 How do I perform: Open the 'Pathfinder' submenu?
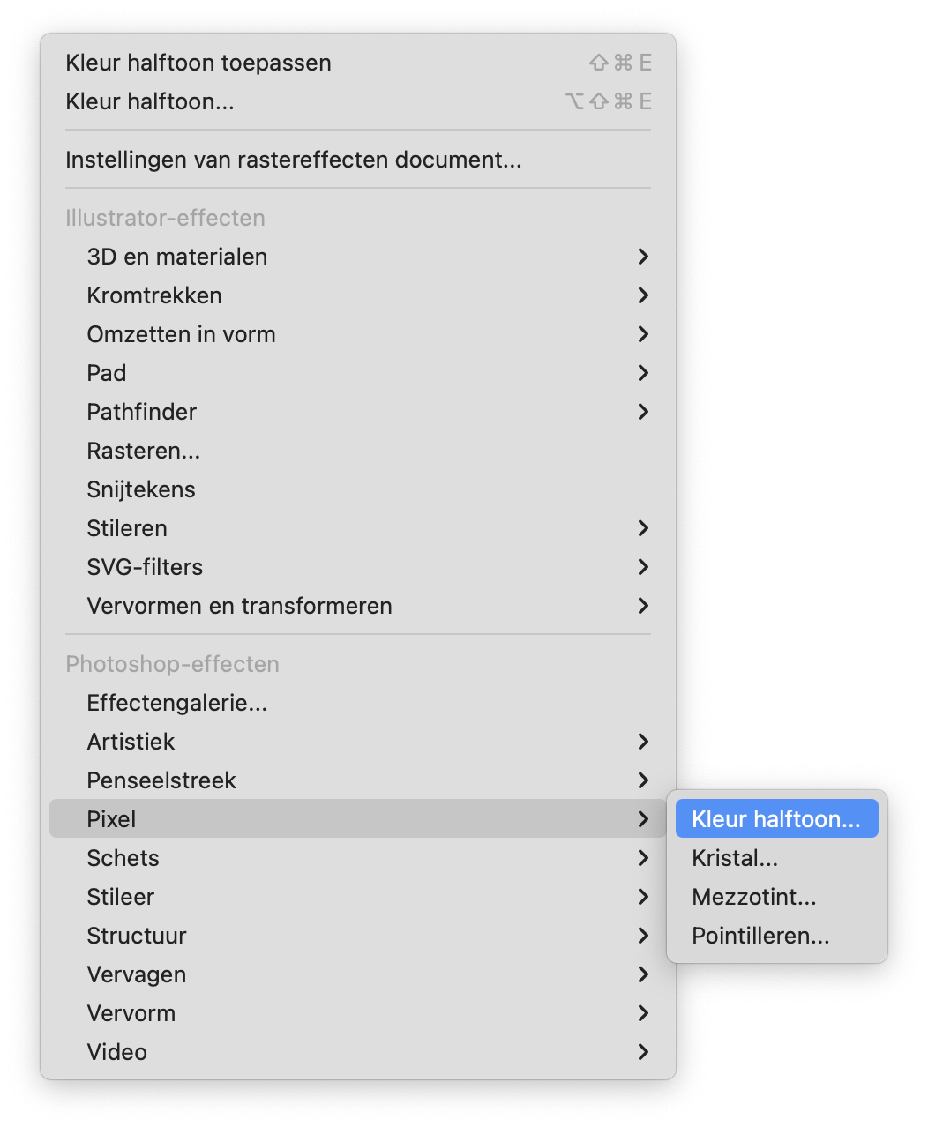click(141, 412)
